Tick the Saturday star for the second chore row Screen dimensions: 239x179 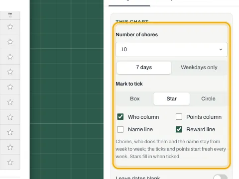(10, 42)
